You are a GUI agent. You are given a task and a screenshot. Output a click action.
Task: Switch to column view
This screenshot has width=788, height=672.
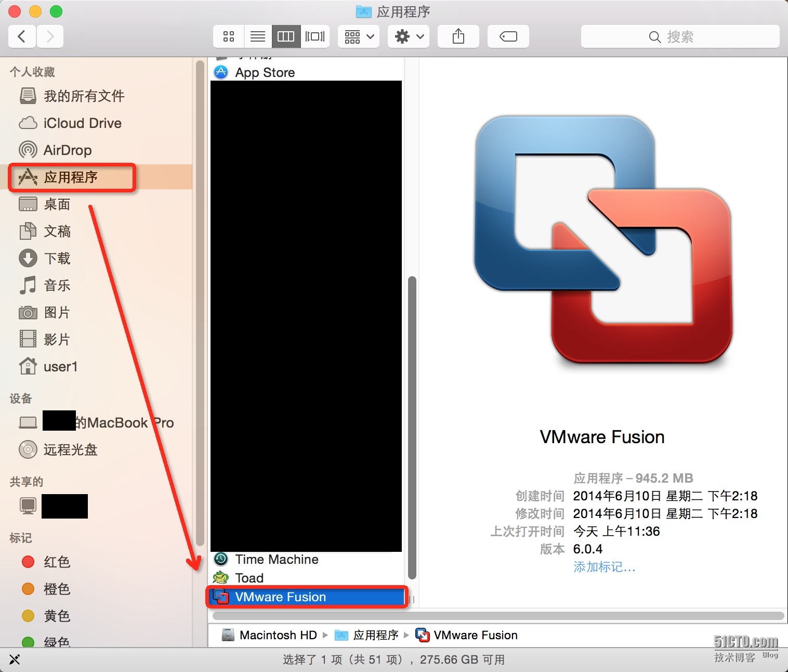pyautogui.click(x=286, y=36)
